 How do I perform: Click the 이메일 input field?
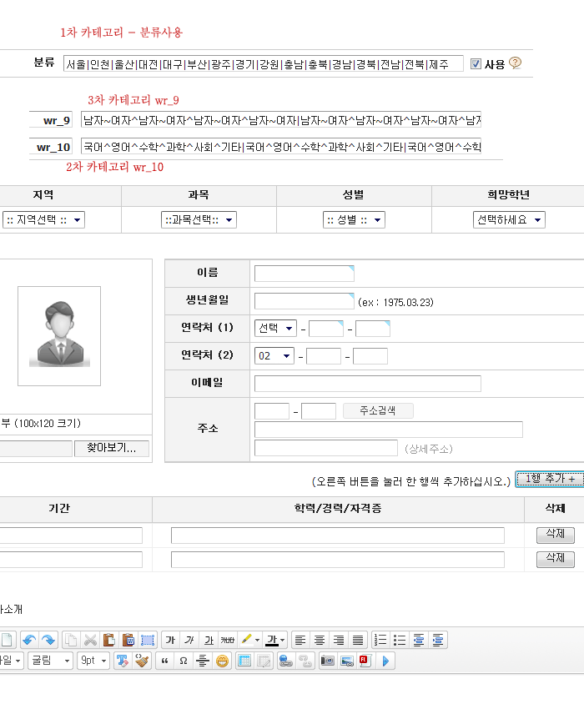pyautogui.click(x=367, y=384)
